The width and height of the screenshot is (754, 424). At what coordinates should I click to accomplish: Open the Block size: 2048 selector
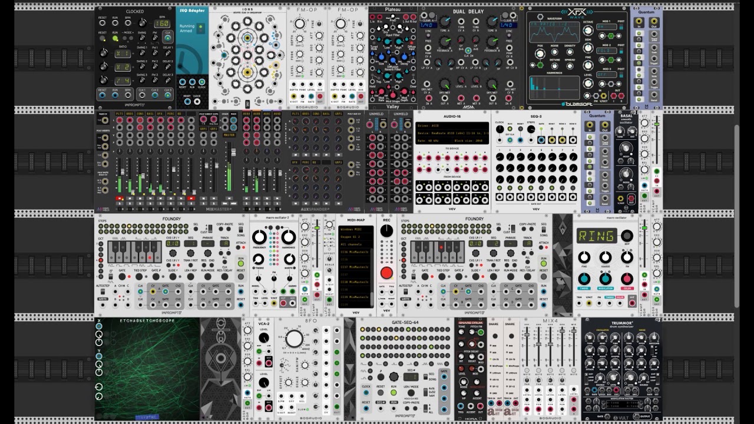pyautogui.click(x=470, y=141)
